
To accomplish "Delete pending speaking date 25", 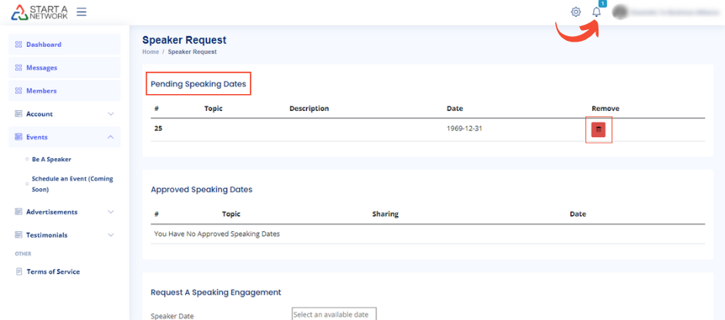I will coord(598,130).
